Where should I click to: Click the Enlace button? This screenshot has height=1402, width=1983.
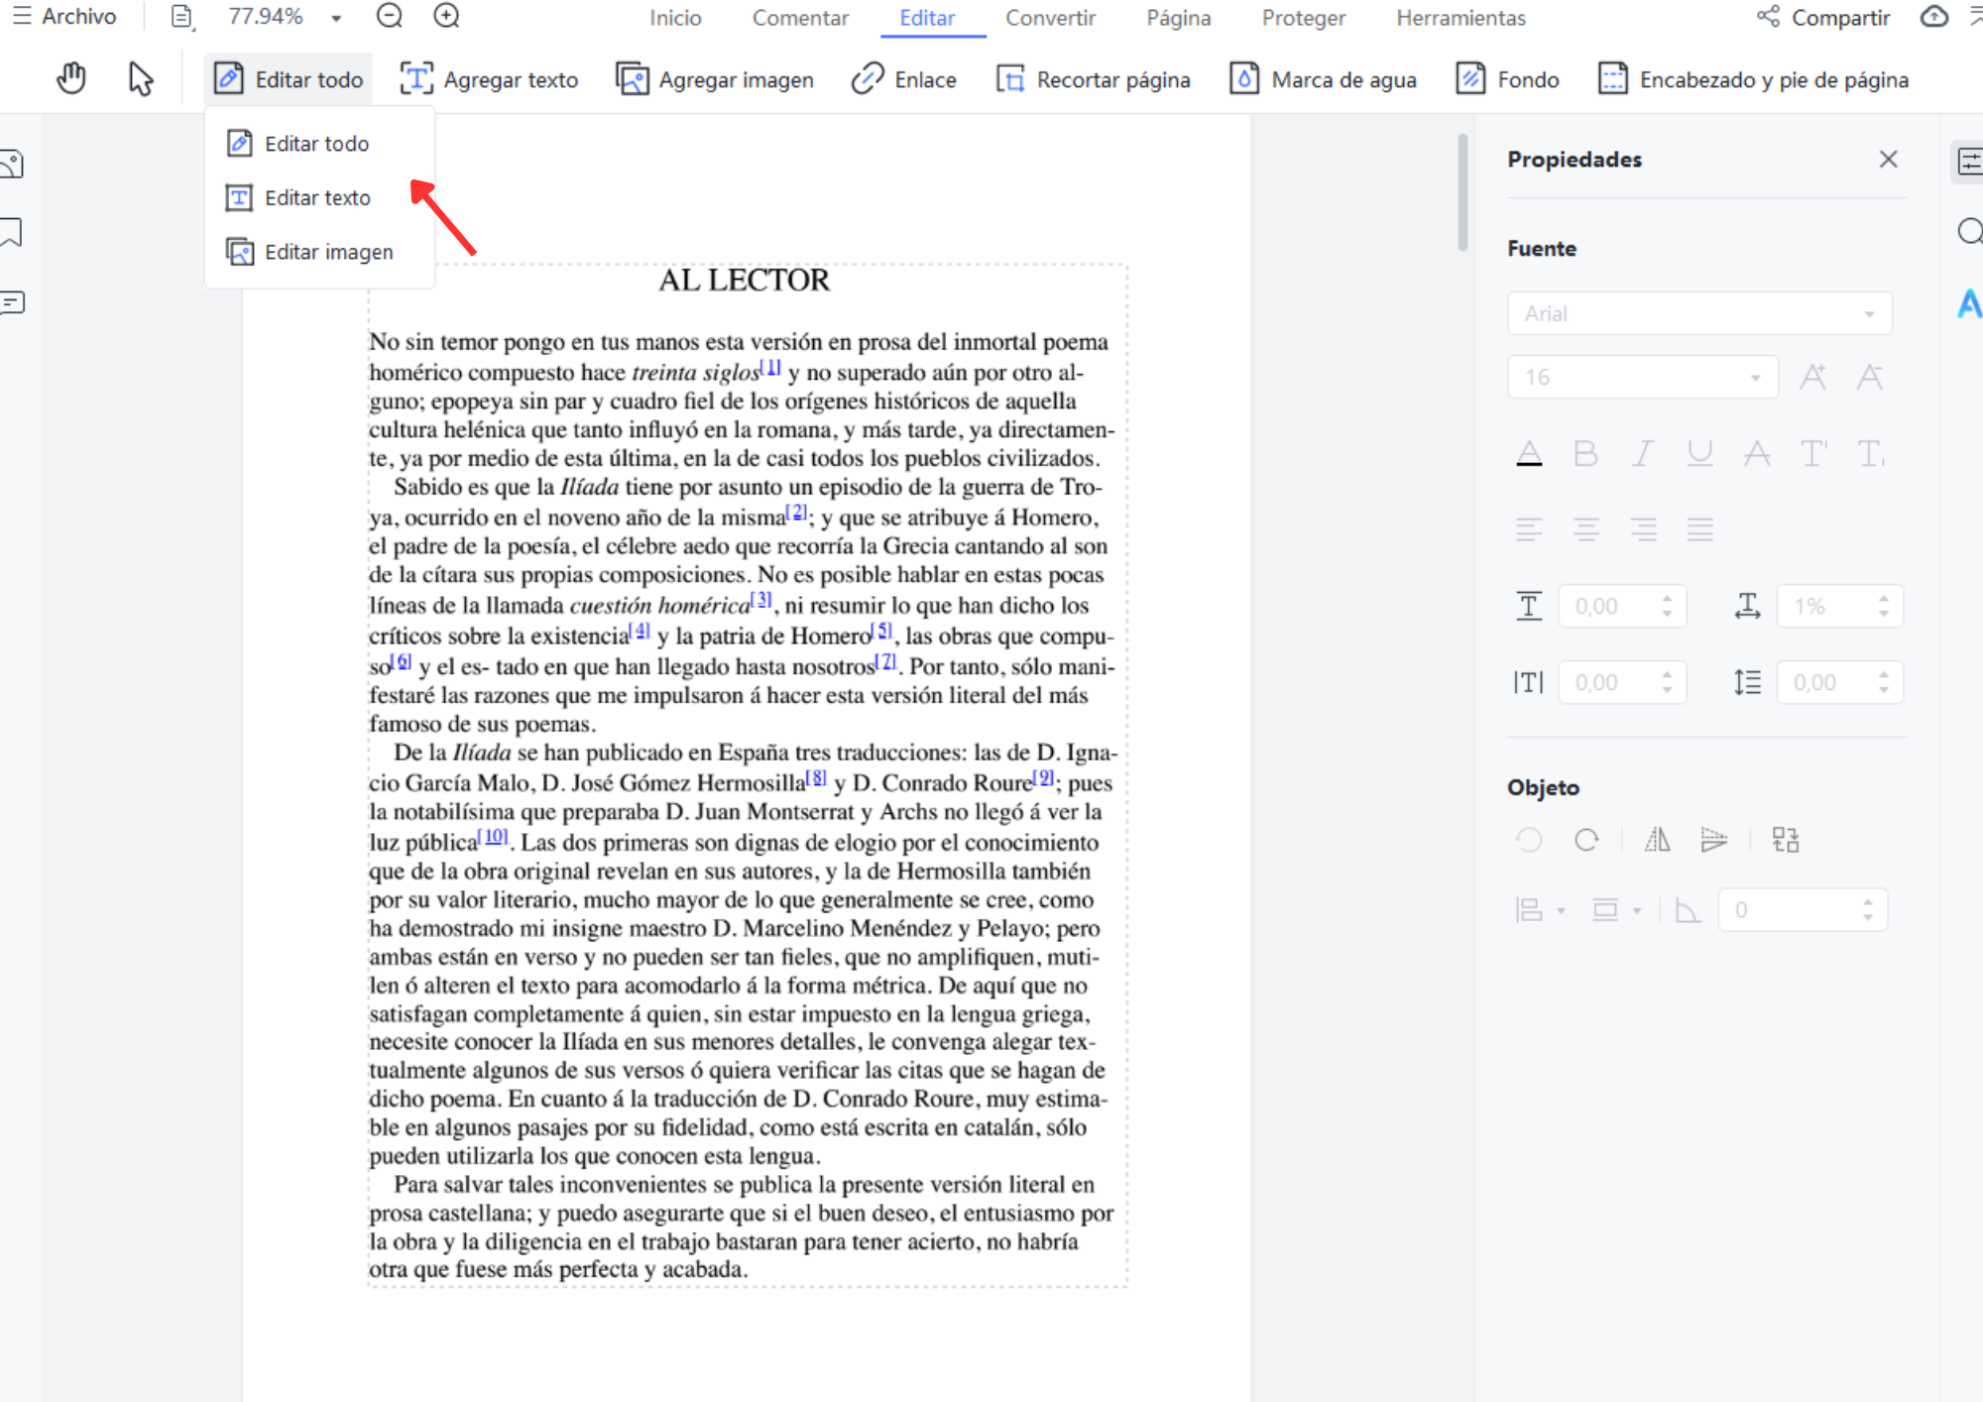coord(903,79)
